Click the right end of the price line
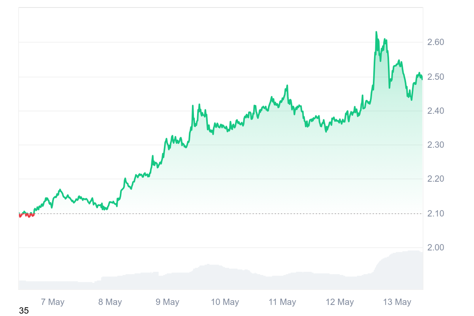The width and height of the screenshot is (474, 316). click(x=422, y=79)
